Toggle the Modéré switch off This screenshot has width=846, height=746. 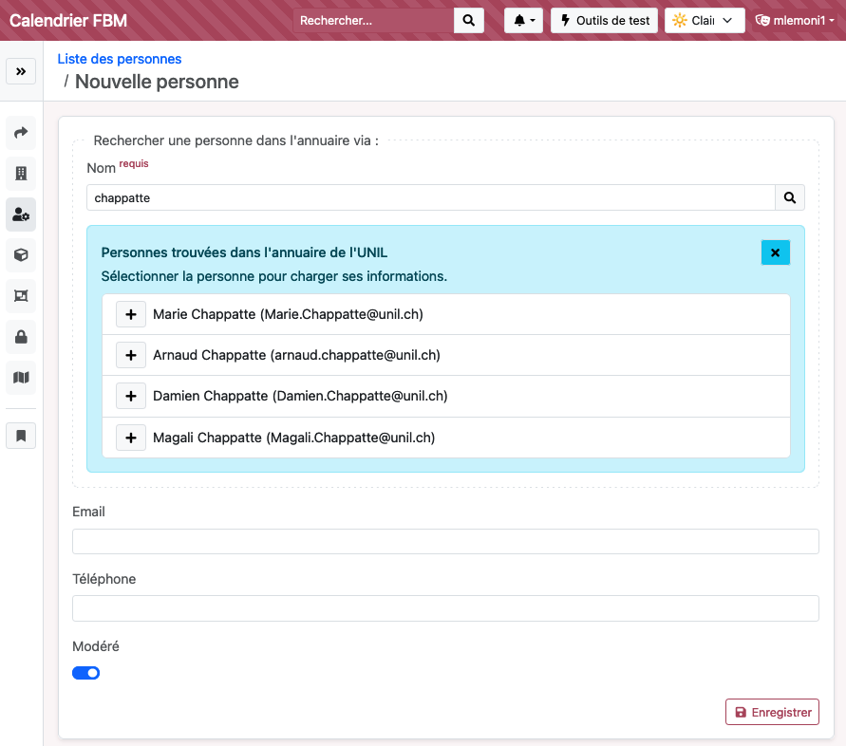coord(86,673)
